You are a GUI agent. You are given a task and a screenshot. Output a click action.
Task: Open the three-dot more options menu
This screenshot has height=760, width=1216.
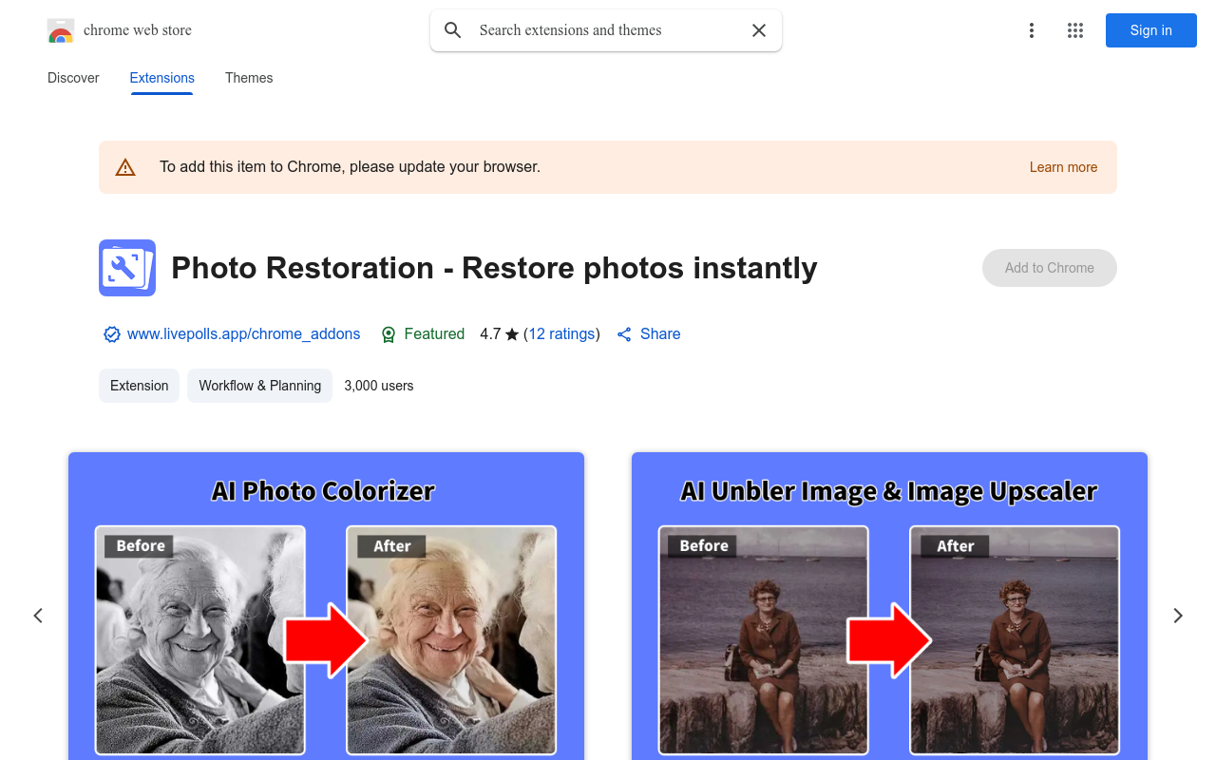pyautogui.click(x=1032, y=30)
